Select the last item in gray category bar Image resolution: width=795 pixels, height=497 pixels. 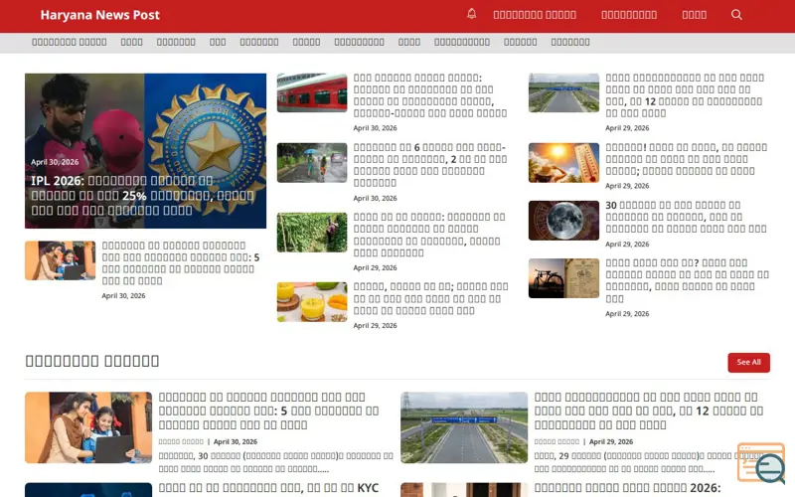[x=569, y=42]
